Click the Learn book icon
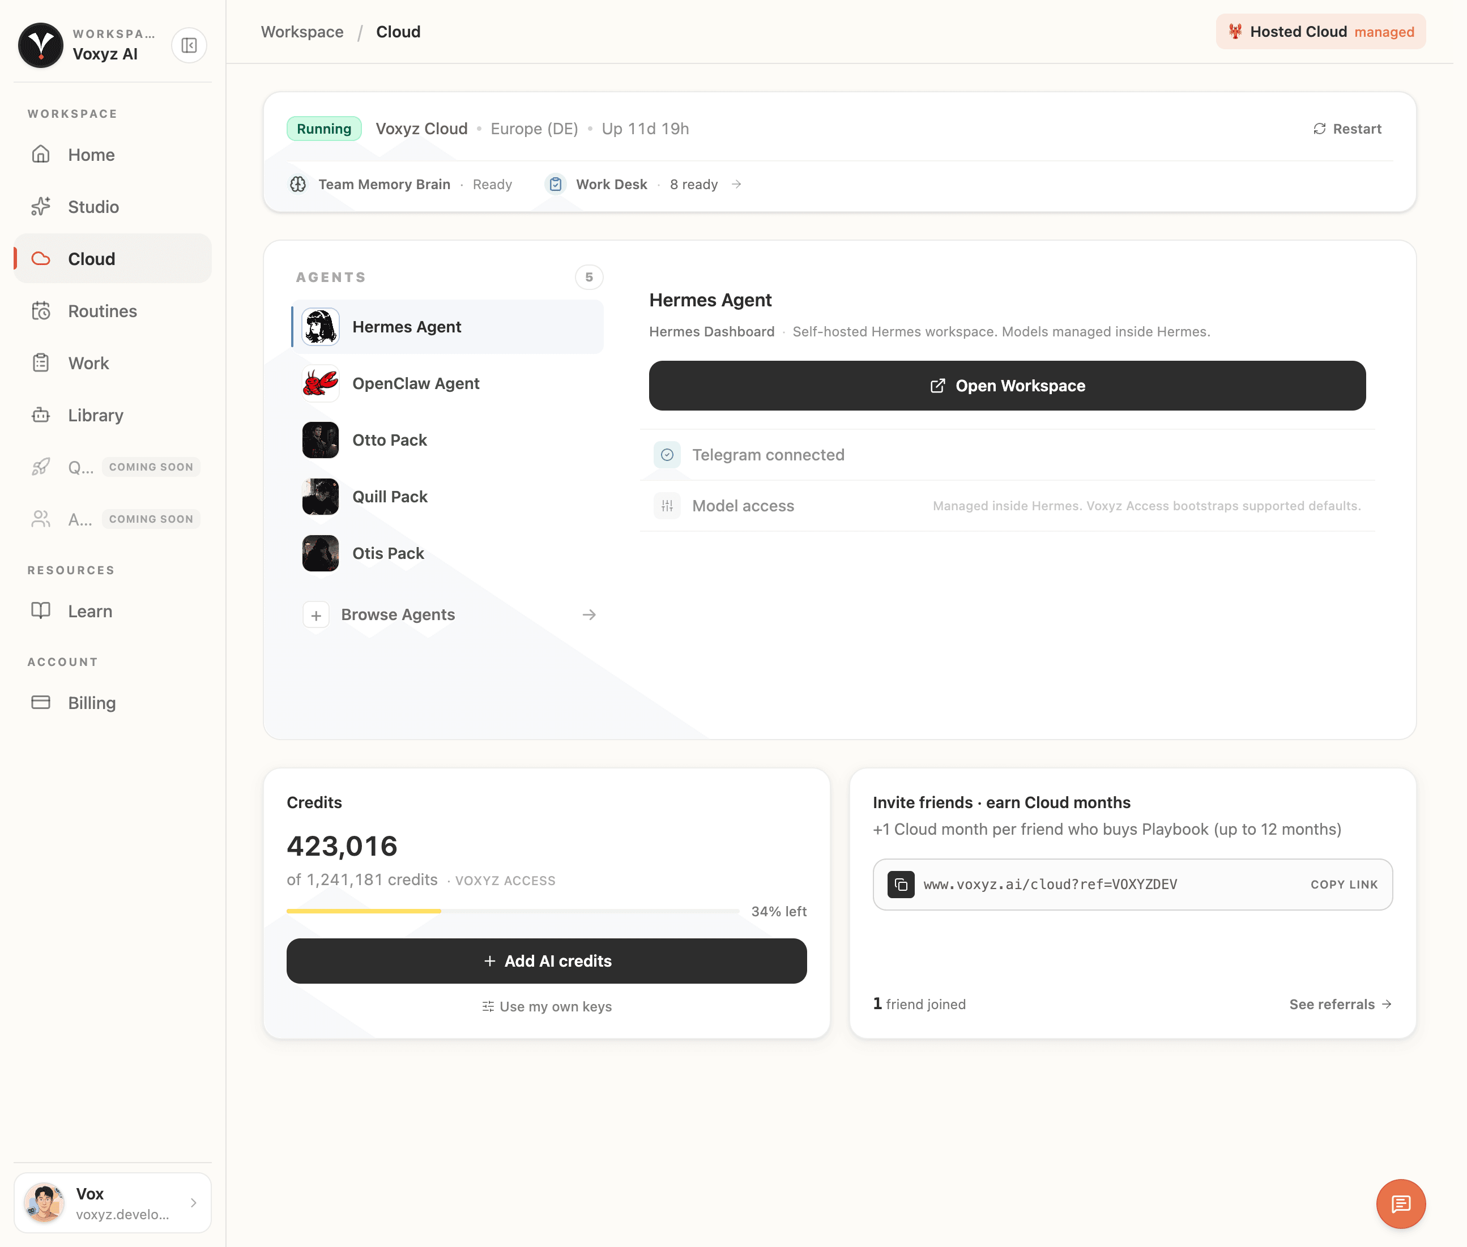 [41, 611]
